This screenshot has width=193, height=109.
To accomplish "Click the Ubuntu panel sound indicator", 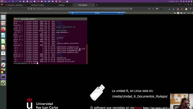I will pos(184,13).
